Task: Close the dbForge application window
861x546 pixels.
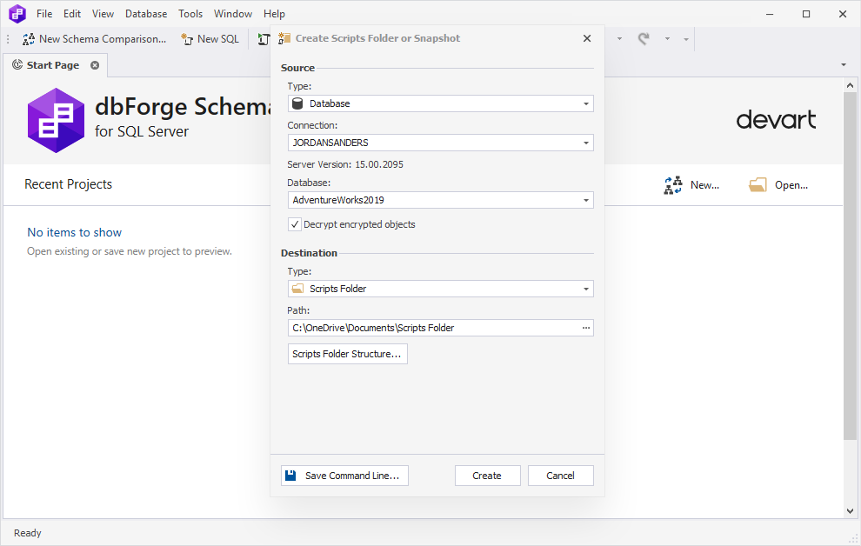Action: click(x=843, y=14)
